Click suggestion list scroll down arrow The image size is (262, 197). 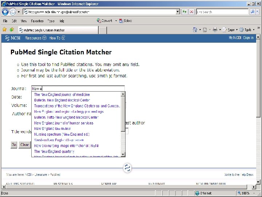[x=123, y=154]
